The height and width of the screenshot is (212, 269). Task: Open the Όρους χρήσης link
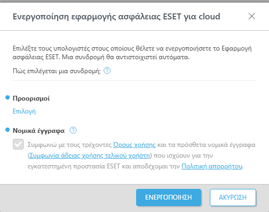[134, 145]
